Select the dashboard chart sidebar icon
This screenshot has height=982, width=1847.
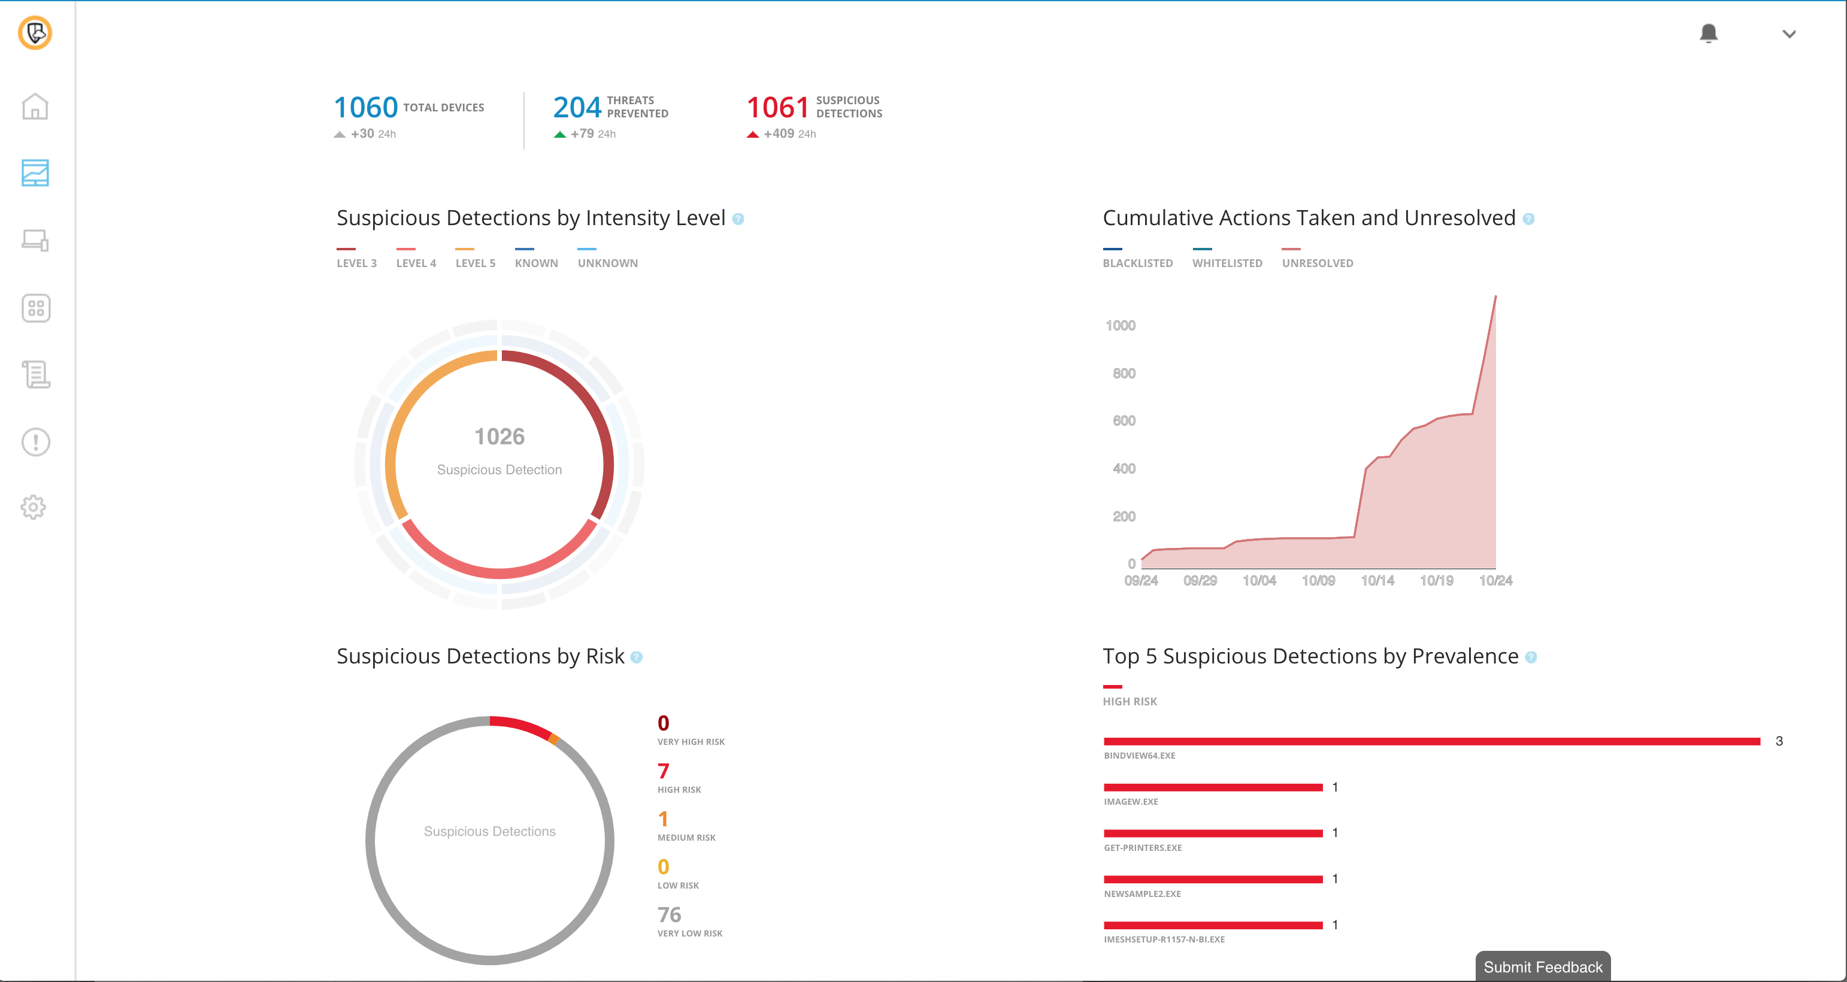(x=34, y=172)
